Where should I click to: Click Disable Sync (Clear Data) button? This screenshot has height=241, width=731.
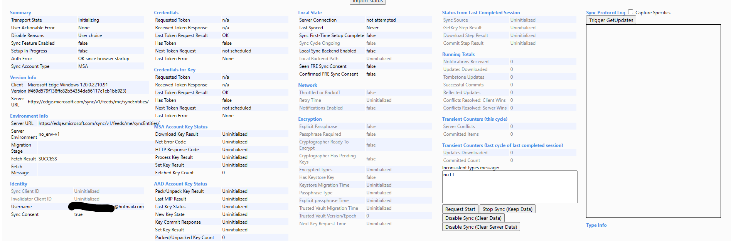[x=473, y=218]
